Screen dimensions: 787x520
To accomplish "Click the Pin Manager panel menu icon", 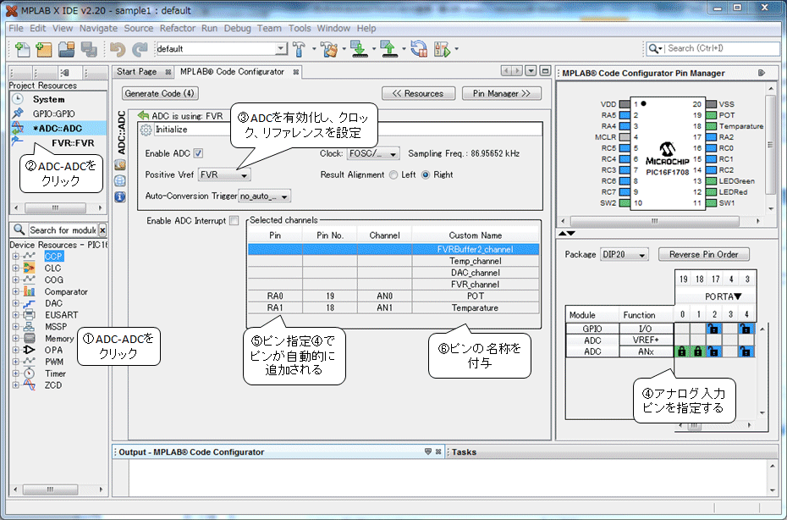I will (762, 73).
